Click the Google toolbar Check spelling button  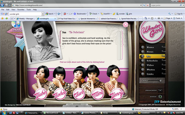(93, 14)
